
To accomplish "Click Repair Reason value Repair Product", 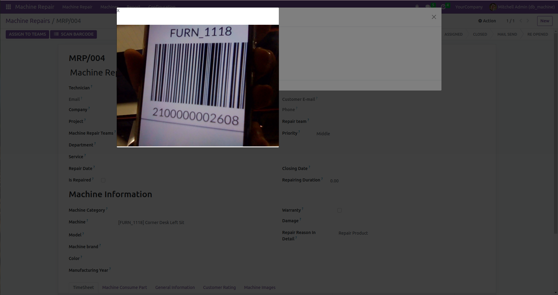I will click(x=353, y=233).
